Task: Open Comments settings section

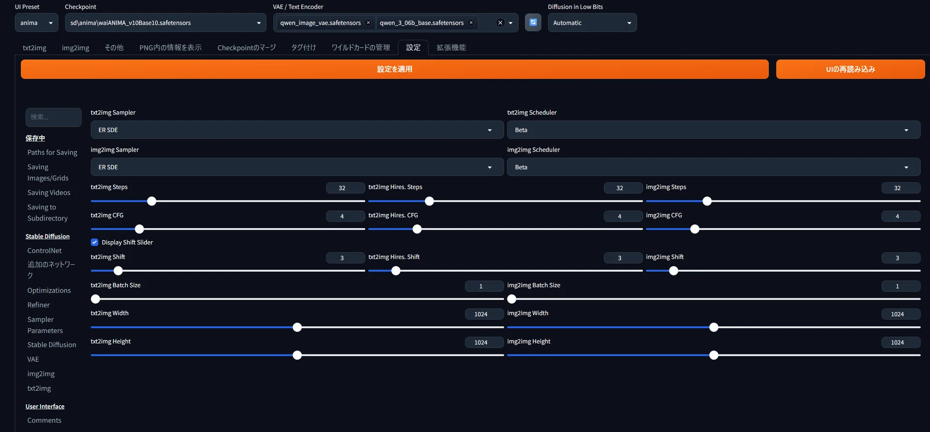Action: pos(44,420)
